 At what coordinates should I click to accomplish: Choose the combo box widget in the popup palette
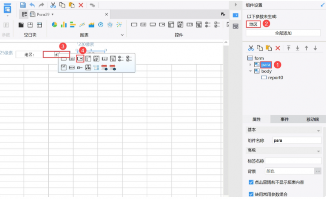[80, 59]
